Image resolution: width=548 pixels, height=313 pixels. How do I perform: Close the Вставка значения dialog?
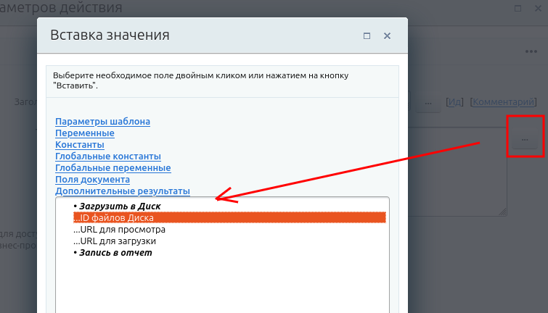[x=388, y=36]
